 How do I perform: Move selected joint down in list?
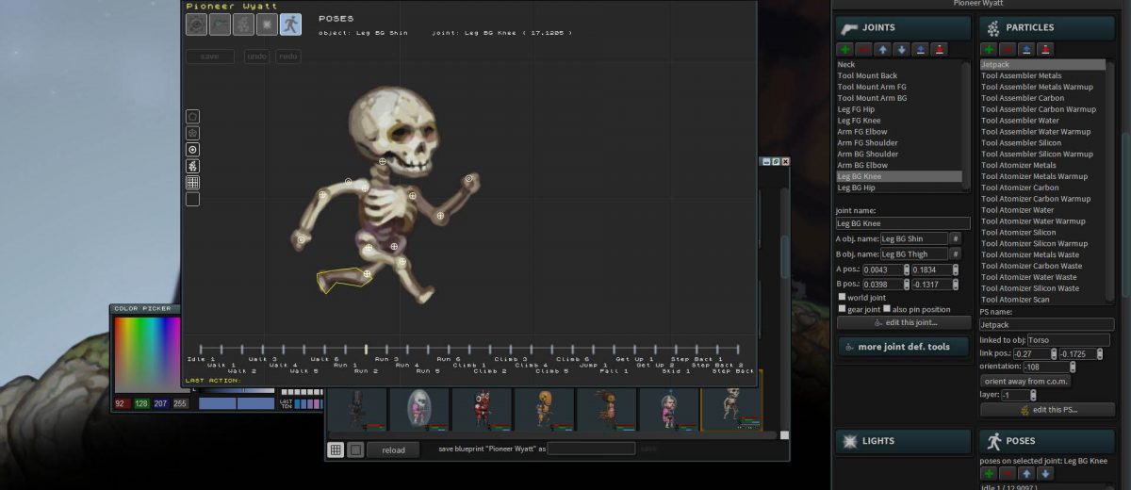coord(901,49)
